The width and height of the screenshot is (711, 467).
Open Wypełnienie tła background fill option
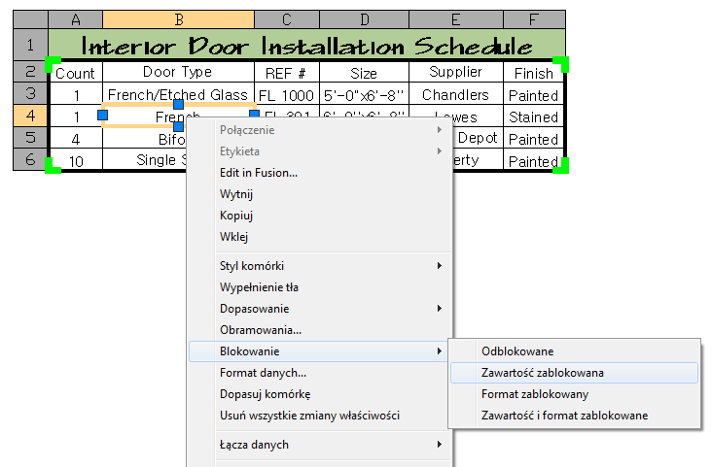coord(259,287)
